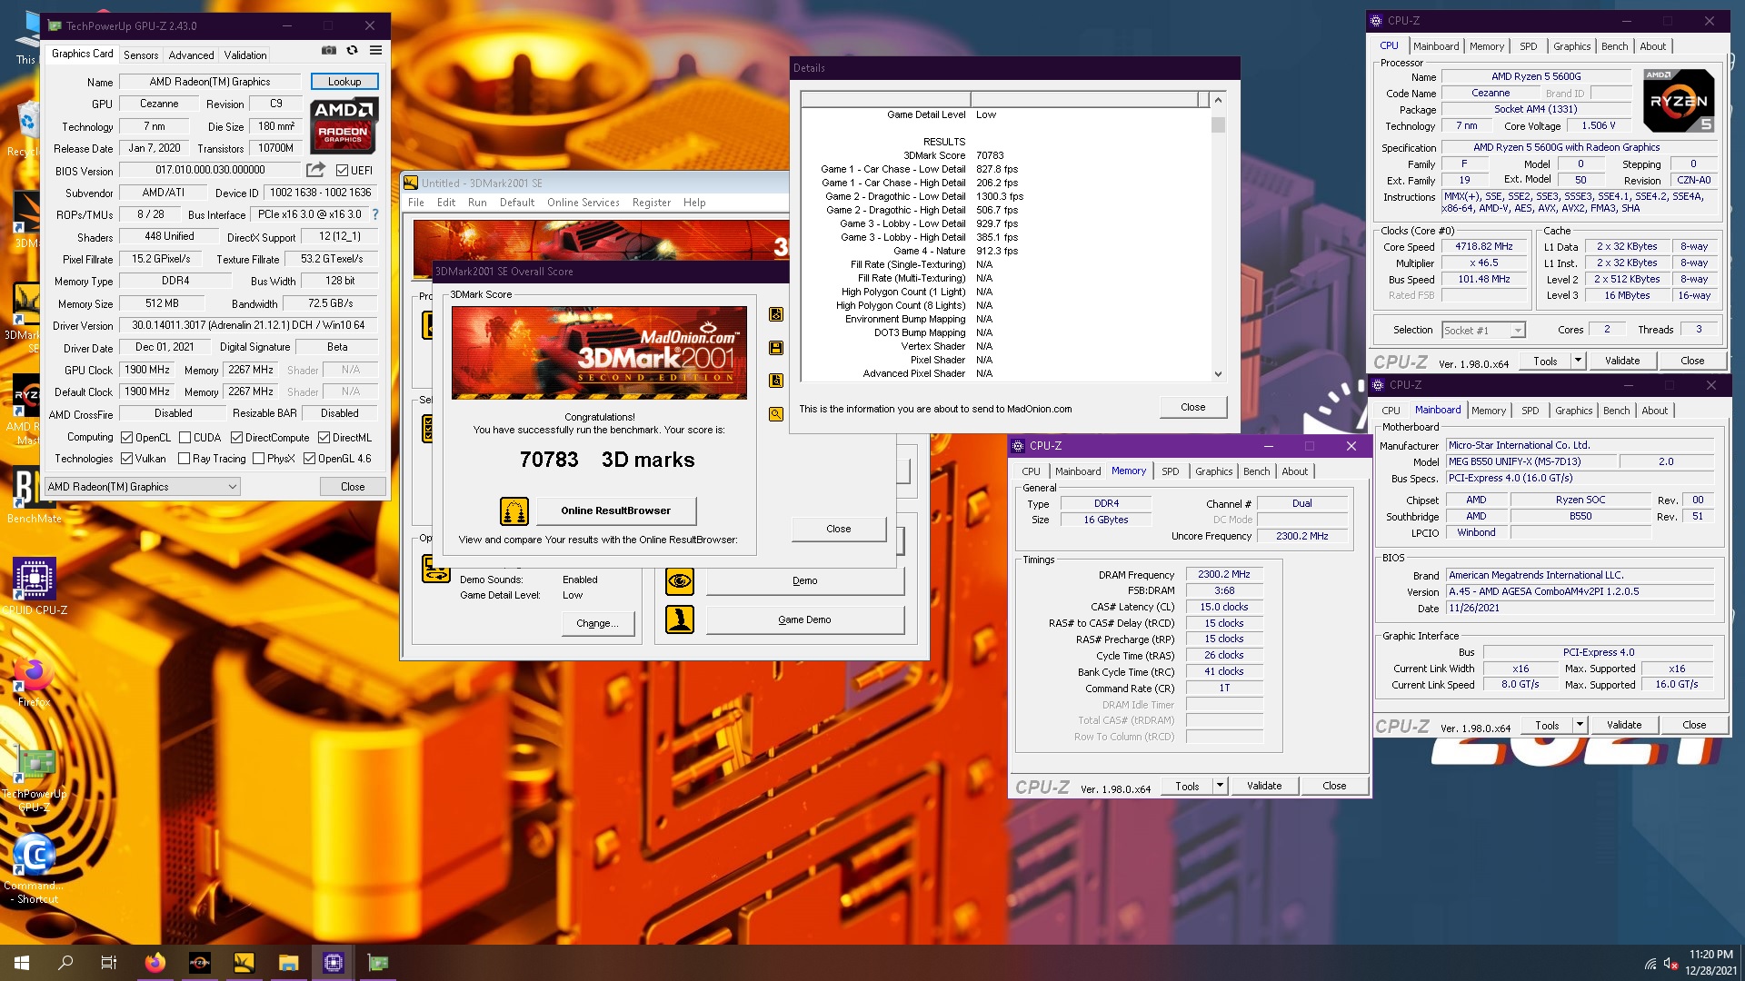Click the BIOS export share icon
1745x981 pixels.
(x=315, y=170)
